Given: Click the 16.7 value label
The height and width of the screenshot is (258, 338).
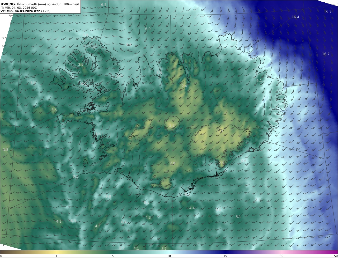Looking at the screenshot, I should pyautogui.click(x=326, y=54).
